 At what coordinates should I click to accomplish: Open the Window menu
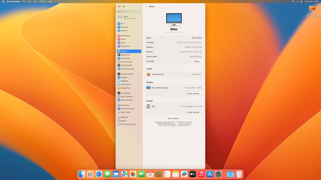43,1
